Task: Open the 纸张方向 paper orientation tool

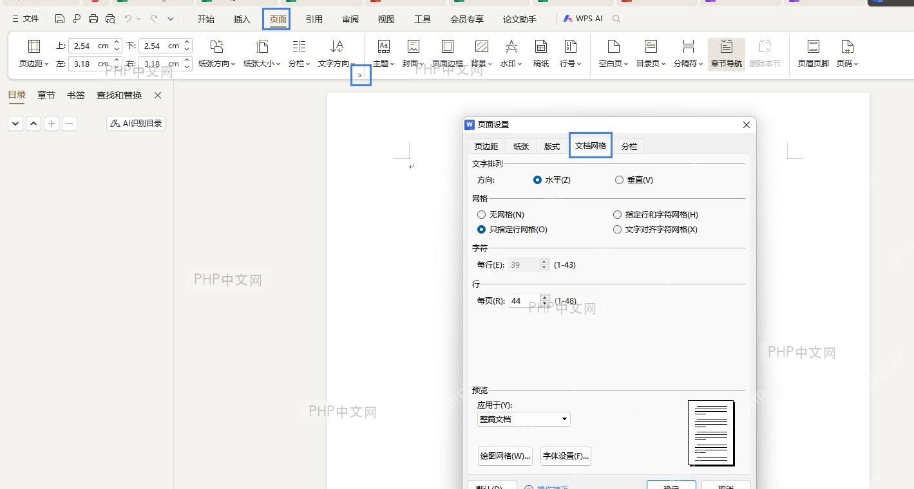Action: pos(216,53)
